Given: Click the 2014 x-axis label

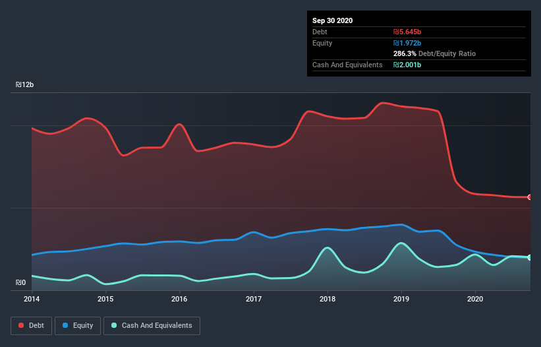Looking at the screenshot, I should click(32, 299).
